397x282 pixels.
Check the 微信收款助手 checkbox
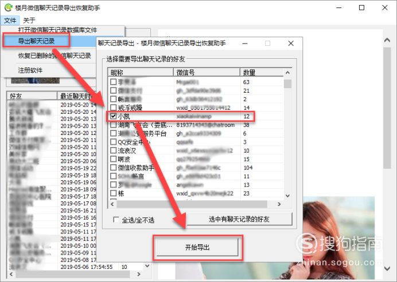pyautogui.click(x=114, y=168)
